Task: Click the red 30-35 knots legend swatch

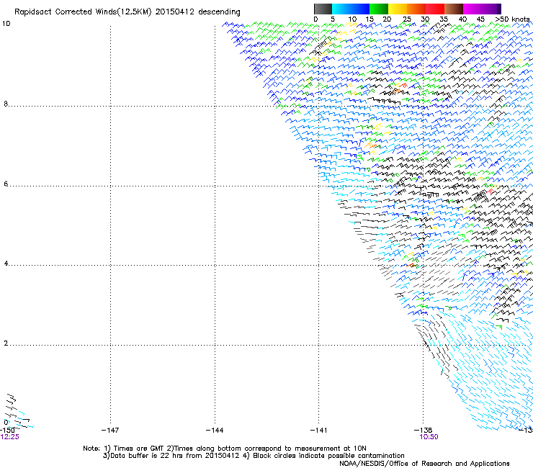Action: coord(435,9)
